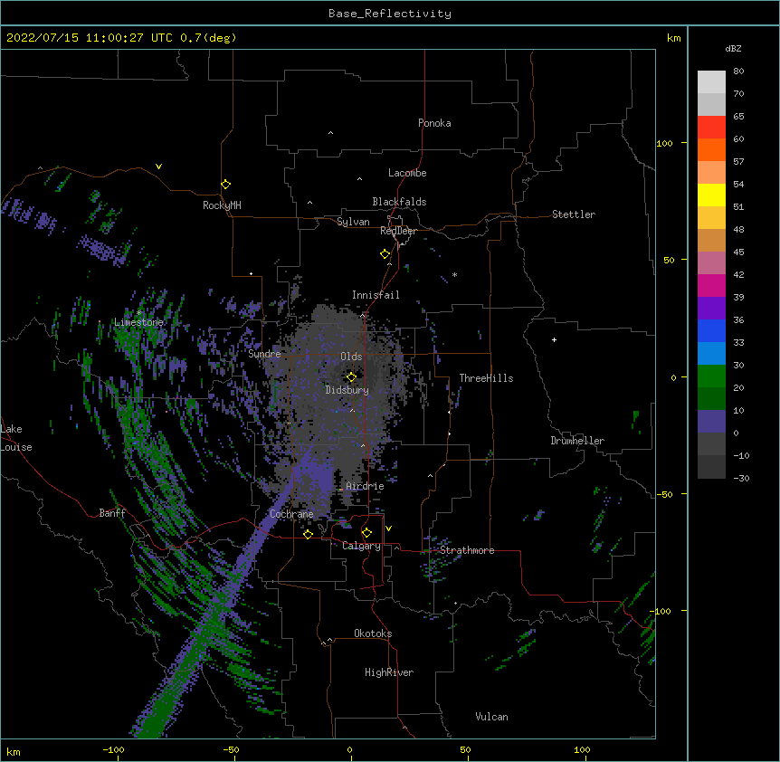Screen dimensions: 780x762
Task: Click the yellow V marker northwest of RockyMH
Action: click(158, 167)
